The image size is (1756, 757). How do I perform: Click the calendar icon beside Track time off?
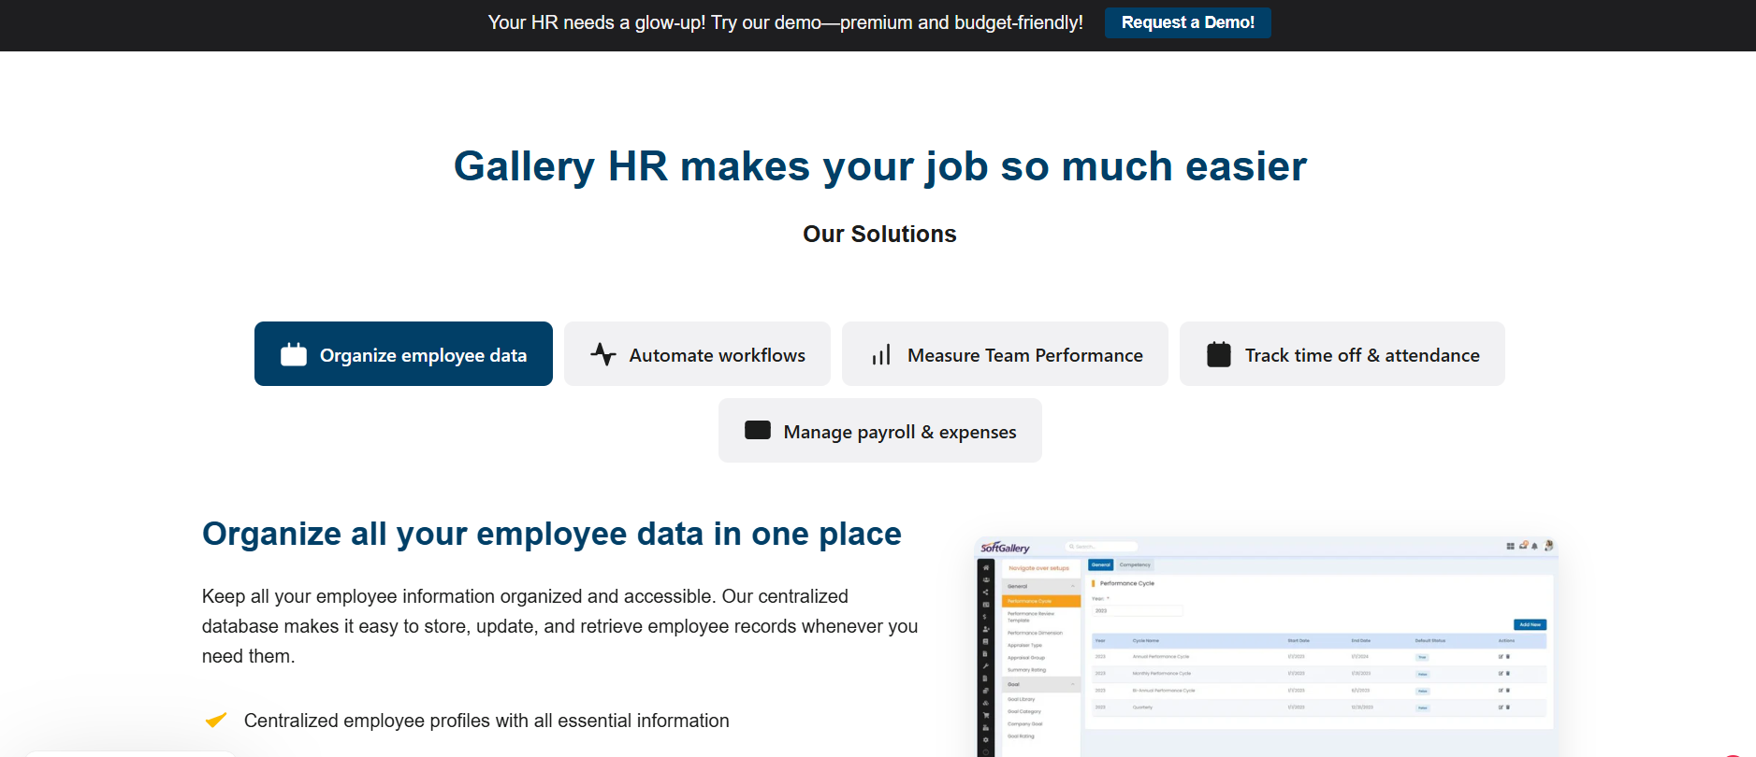click(x=1219, y=354)
